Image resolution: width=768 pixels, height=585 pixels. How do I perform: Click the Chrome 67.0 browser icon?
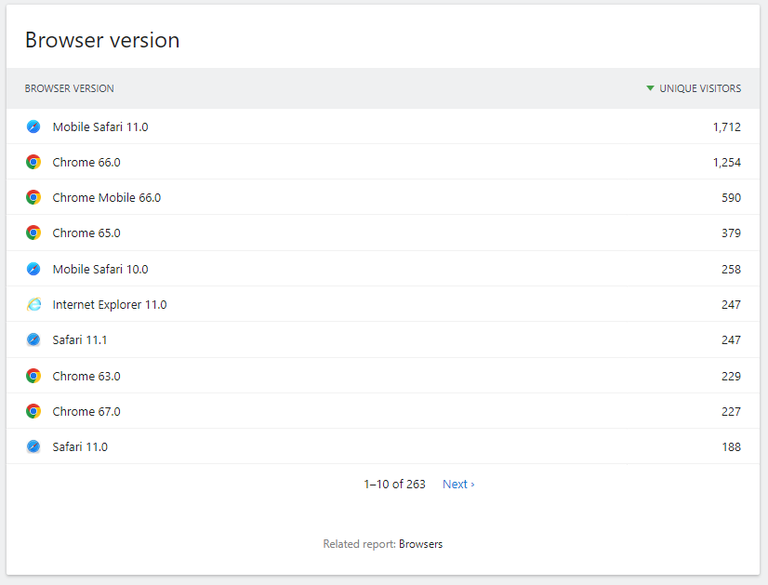(x=33, y=411)
